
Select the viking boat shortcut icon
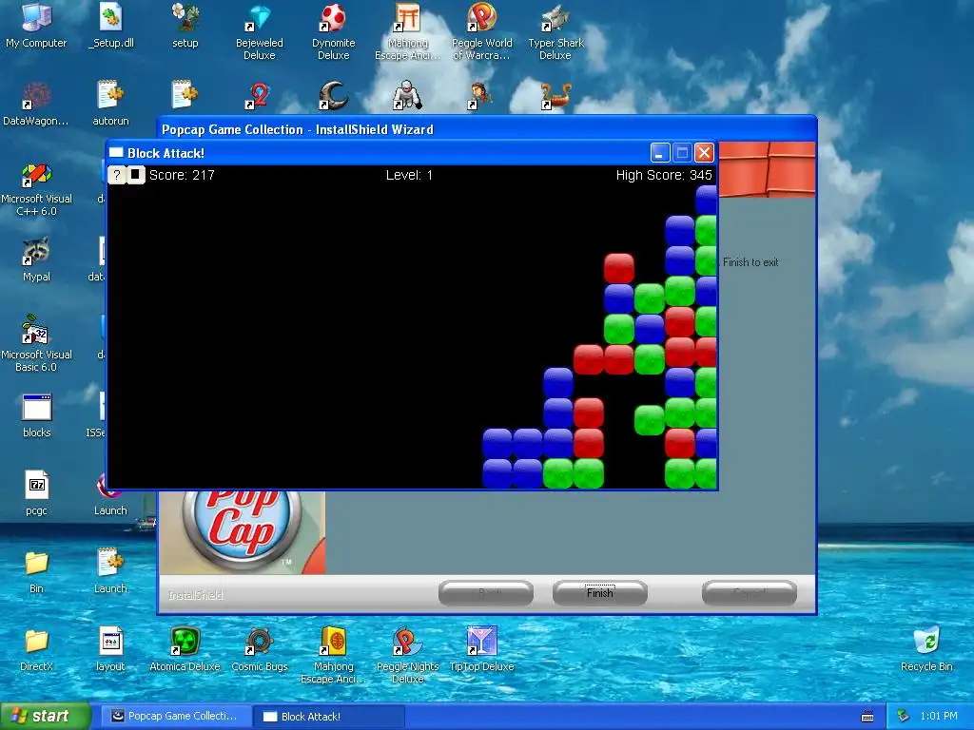pos(555,96)
